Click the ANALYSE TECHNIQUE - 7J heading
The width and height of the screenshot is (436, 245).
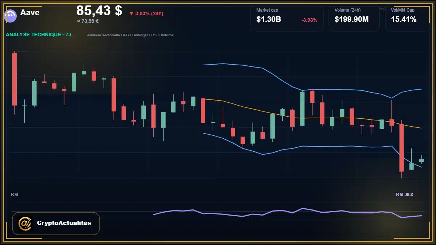point(39,34)
